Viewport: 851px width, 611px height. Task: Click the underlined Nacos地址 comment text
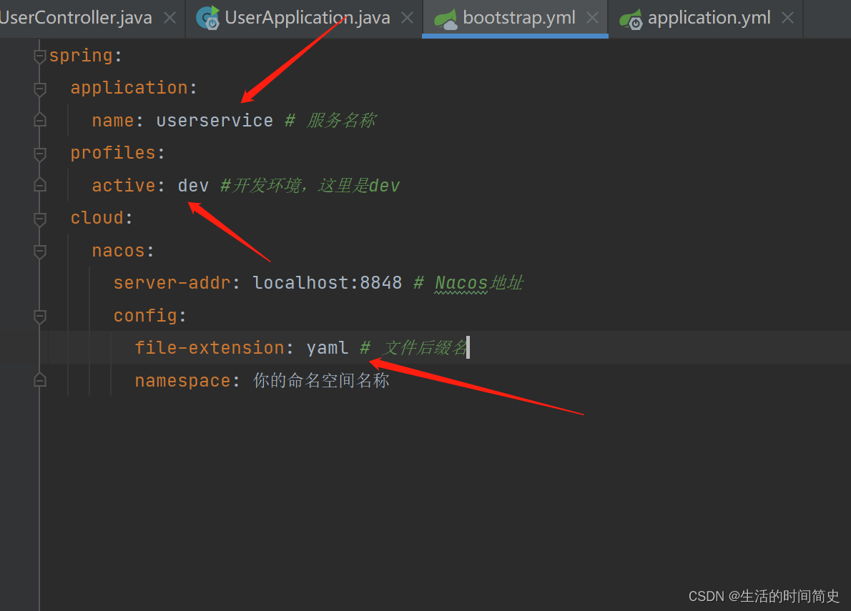[x=478, y=282]
